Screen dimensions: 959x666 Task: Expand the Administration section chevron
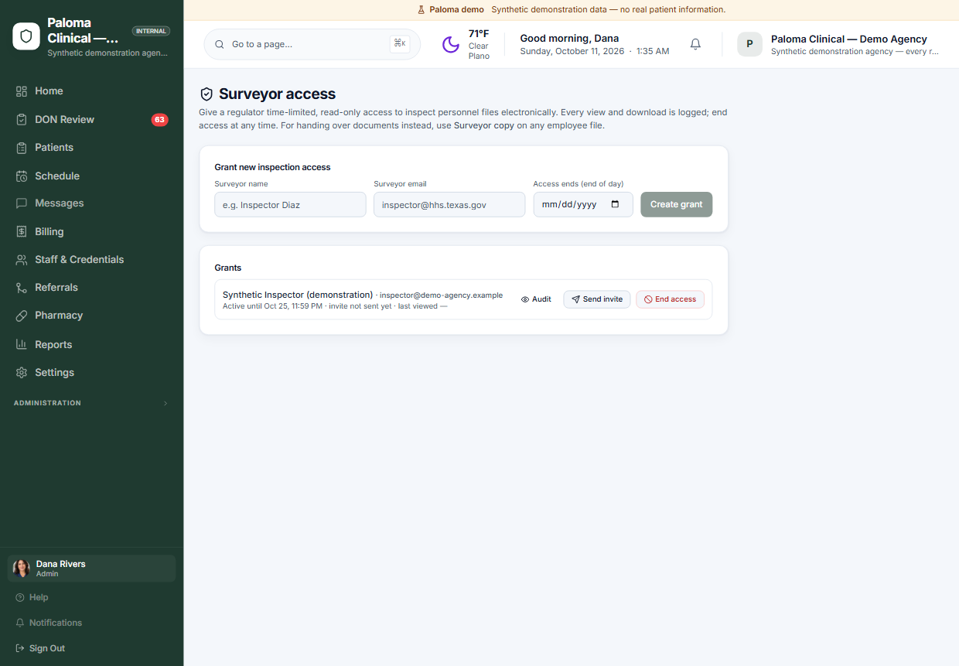click(165, 404)
